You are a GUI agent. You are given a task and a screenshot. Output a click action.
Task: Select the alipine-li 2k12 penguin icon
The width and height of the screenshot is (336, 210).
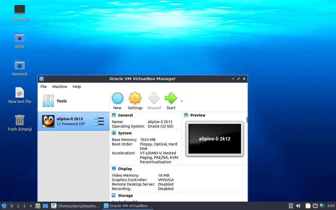pyautogui.click(x=48, y=121)
